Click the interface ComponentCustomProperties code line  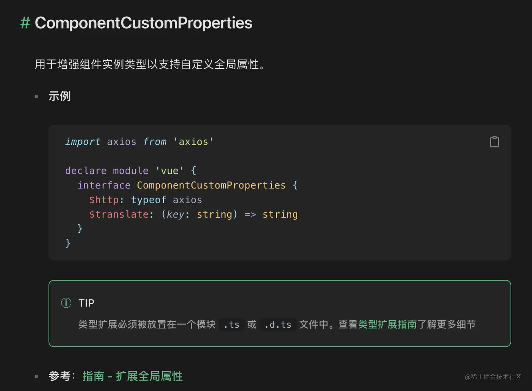pos(188,185)
